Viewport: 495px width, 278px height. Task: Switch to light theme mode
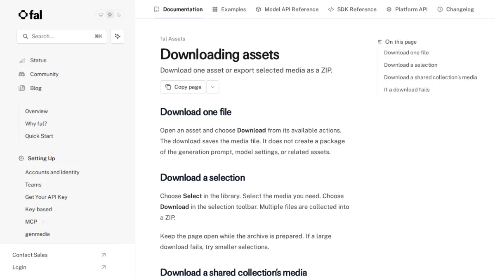[110, 15]
